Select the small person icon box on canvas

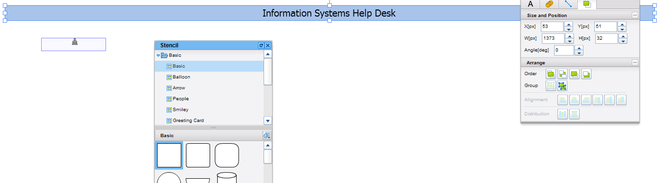click(73, 44)
